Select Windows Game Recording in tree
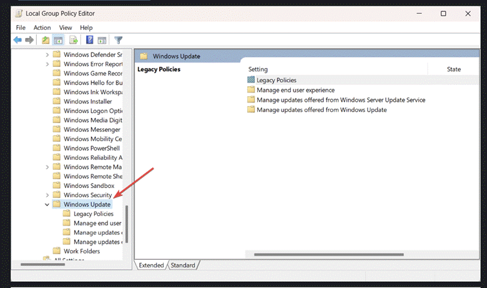This screenshot has height=288, width=487. [x=93, y=73]
